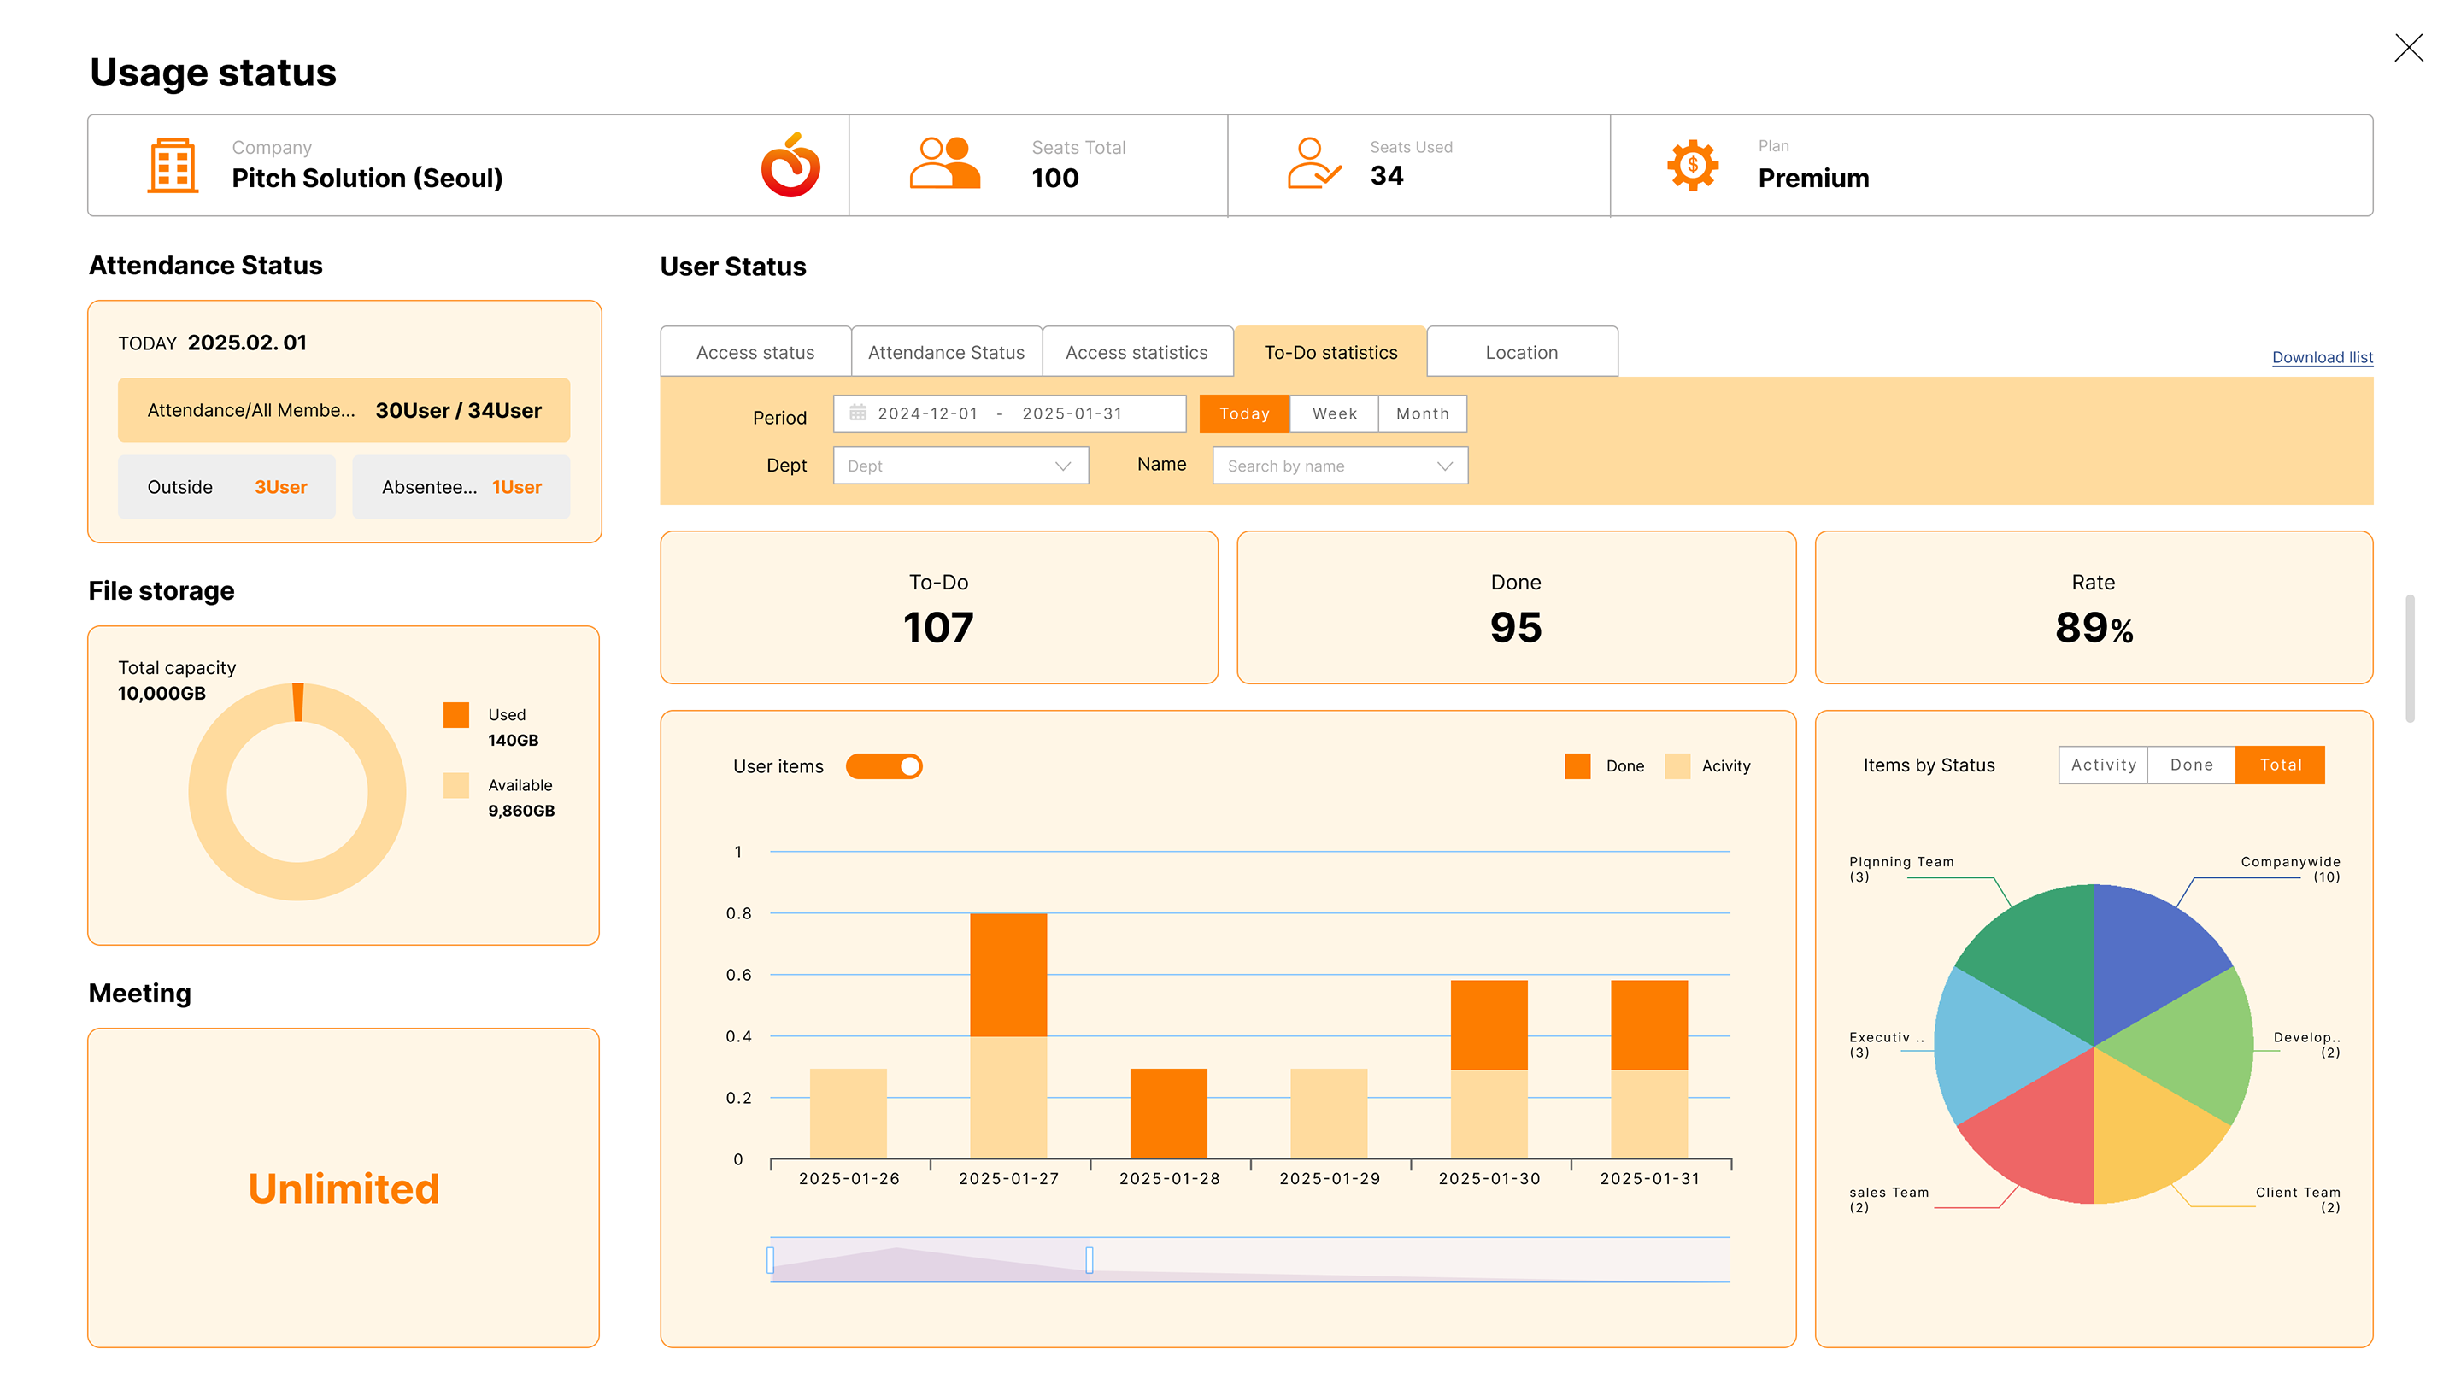The width and height of the screenshot is (2461, 1384).
Task: Click the Seats Used person-check icon
Action: [x=1313, y=163]
